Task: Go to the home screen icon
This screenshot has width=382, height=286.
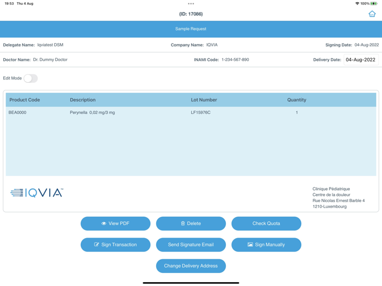Action: (372, 14)
